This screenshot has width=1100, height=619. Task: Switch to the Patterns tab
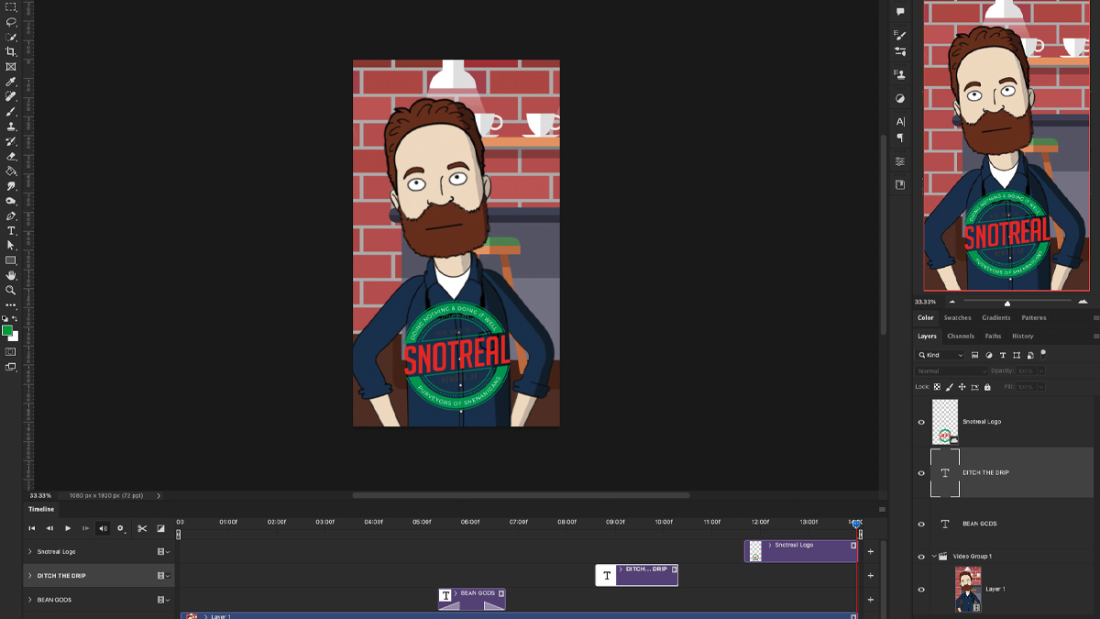pos(1034,317)
